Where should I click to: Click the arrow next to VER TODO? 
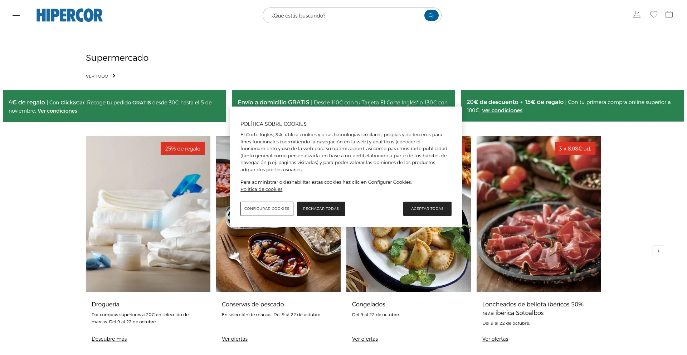[114, 76]
